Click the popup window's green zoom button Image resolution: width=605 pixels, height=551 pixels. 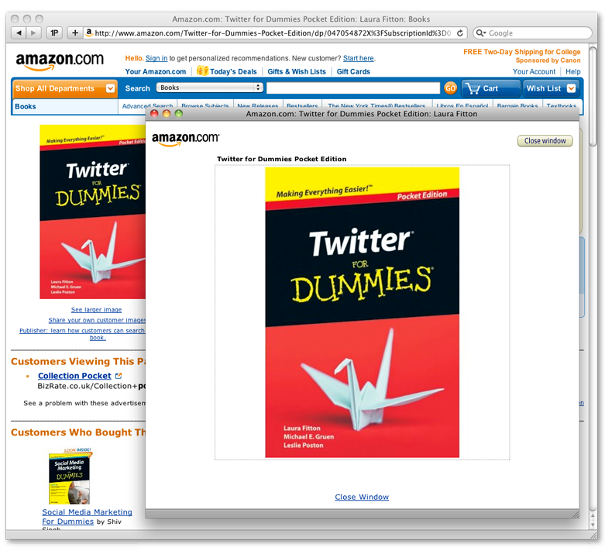[179, 113]
